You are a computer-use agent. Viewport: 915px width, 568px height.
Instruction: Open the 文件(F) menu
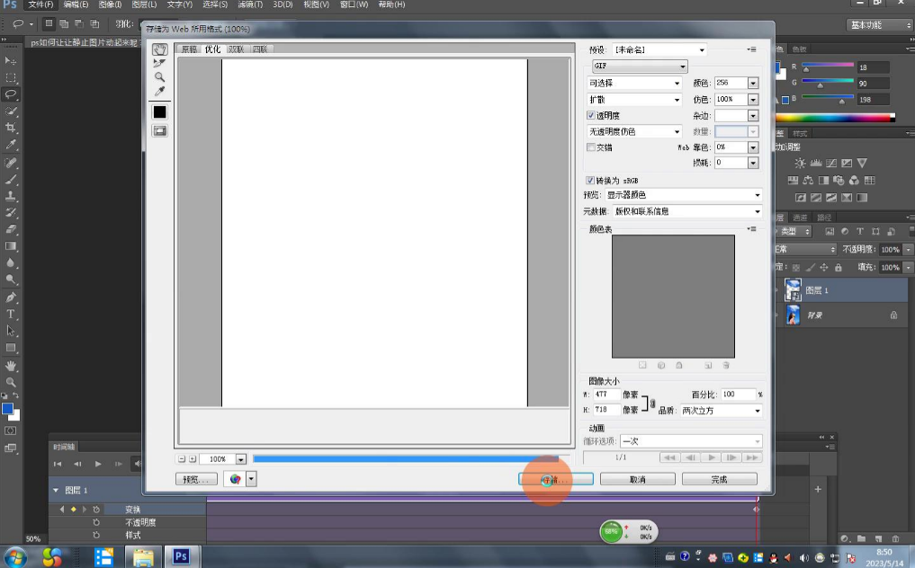click(x=40, y=4)
